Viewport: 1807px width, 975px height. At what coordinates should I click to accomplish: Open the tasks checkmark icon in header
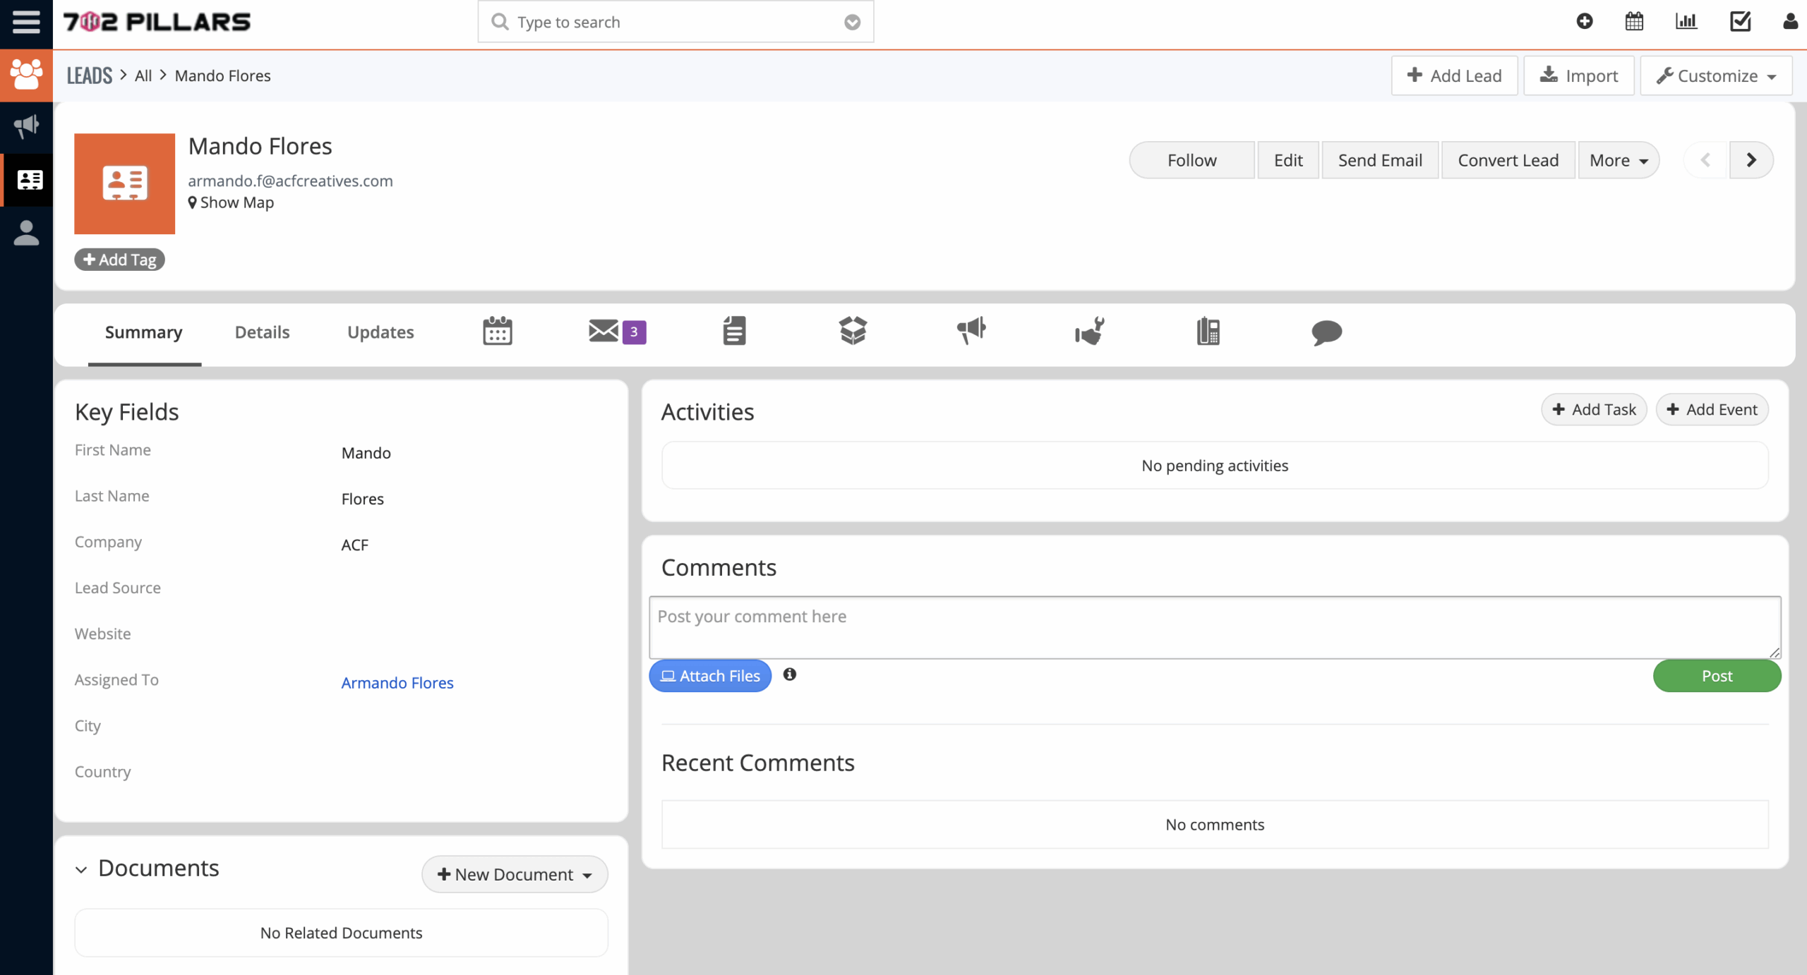[x=1740, y=22]
